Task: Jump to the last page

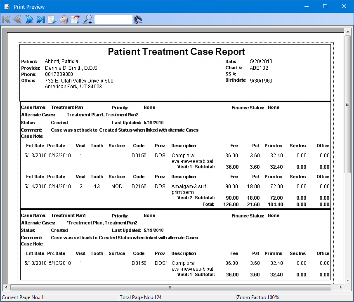Action: coord(40,19)
